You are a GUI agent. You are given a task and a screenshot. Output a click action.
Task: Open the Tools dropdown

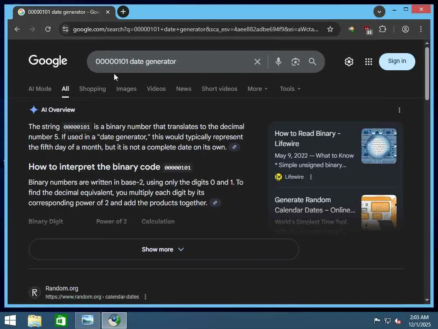[x=290, y=89]
